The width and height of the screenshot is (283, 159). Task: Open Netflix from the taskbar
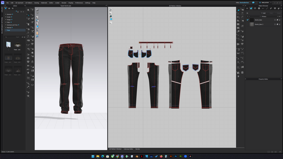(x=142, y=156)
